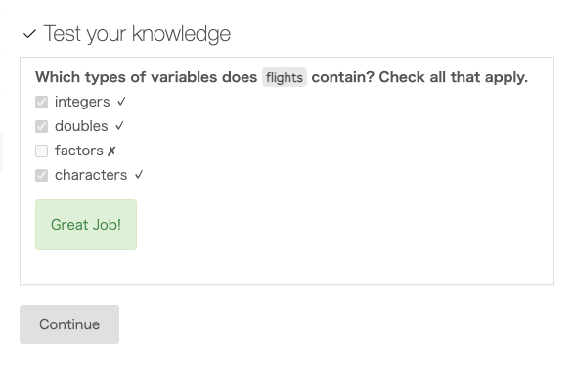Click the checkmark symbol after characters
The image size is (574, 389).
[x=139, y=175]
